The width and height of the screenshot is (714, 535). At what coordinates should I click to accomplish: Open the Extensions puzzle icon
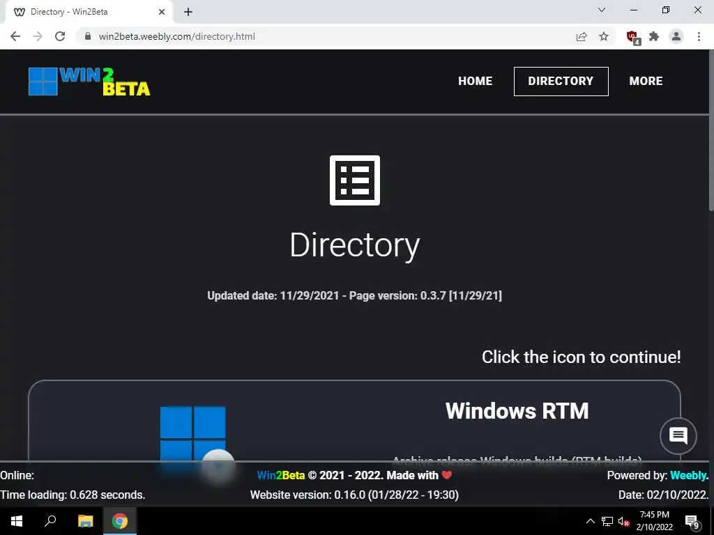pos(654,36)
